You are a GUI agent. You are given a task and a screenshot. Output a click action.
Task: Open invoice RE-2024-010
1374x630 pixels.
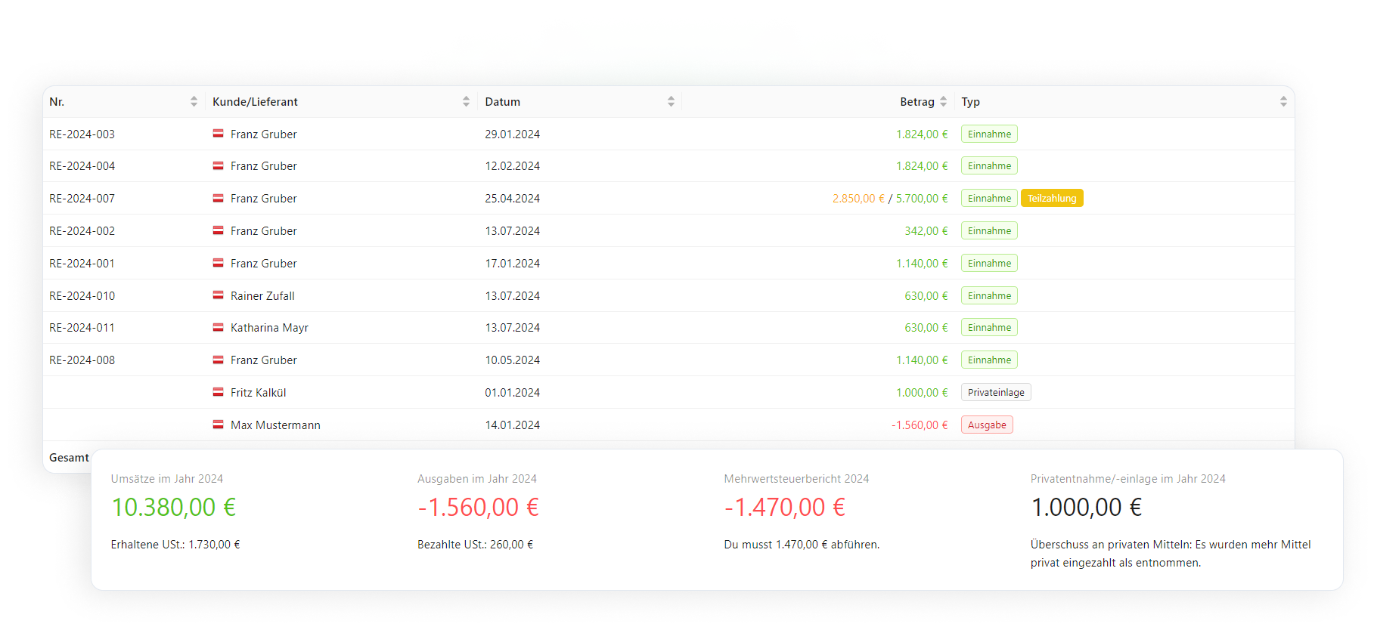coord(82,296)
